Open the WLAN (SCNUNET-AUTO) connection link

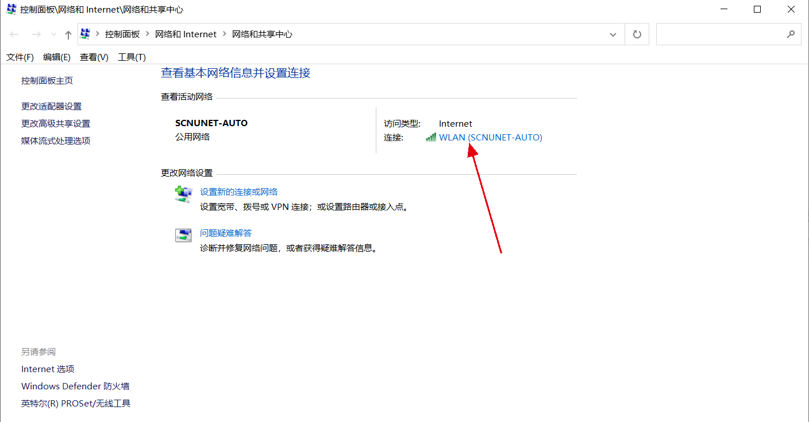pos(491,138)
